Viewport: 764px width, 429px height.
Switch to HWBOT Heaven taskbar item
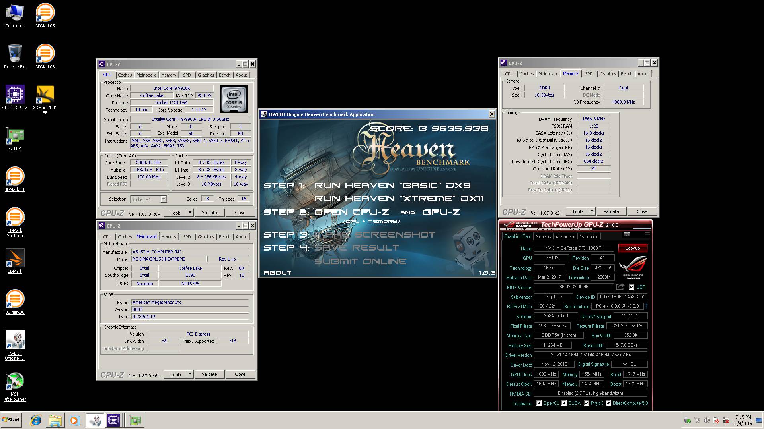(x=95, y=420)
